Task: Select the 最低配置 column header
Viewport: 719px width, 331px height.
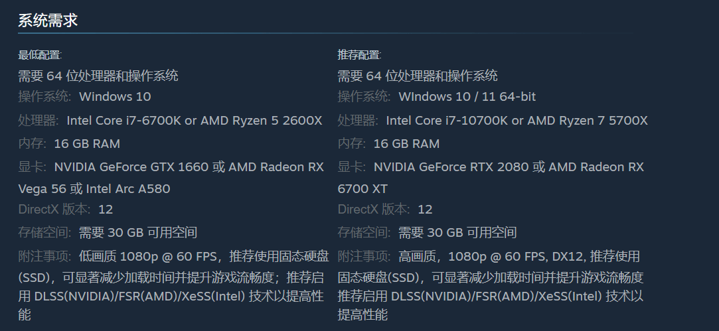Action: 40,55
